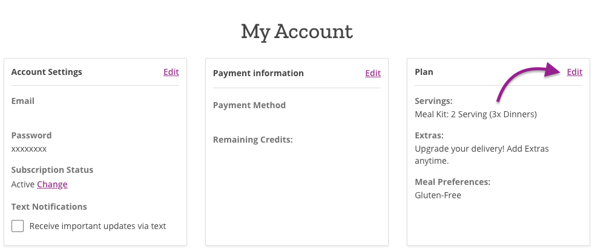
Task: Click the masked password value
Action: click(29, 149)
